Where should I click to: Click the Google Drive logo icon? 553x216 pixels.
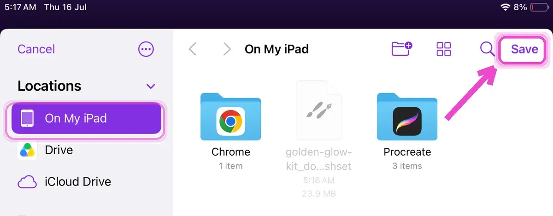27,151
